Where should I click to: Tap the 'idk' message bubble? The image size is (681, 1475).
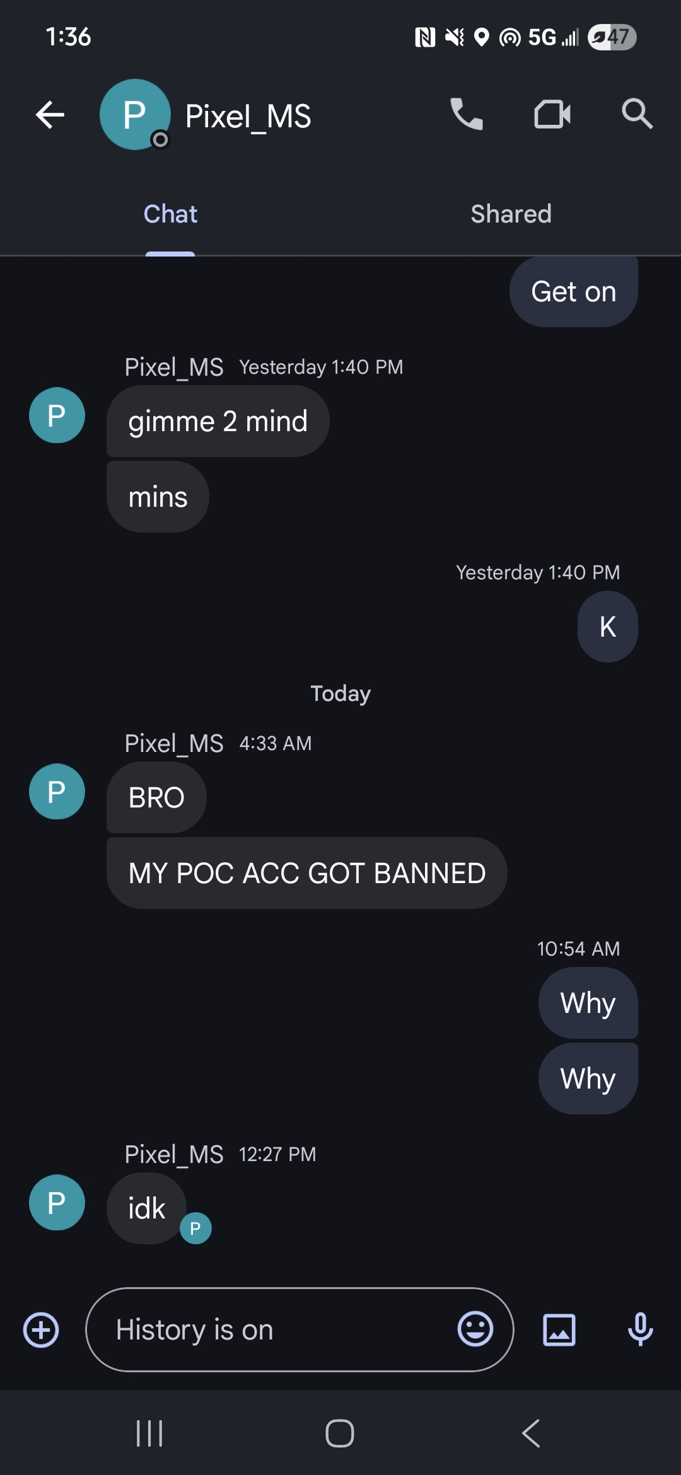pyautogui.click(x=146, y=1208)
